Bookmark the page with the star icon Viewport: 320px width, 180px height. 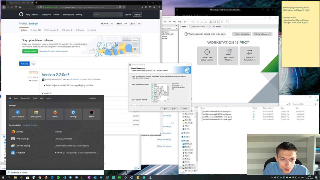[x=124, y=7]
